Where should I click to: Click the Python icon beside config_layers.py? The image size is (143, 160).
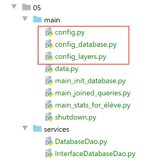[x=49, y=56]
